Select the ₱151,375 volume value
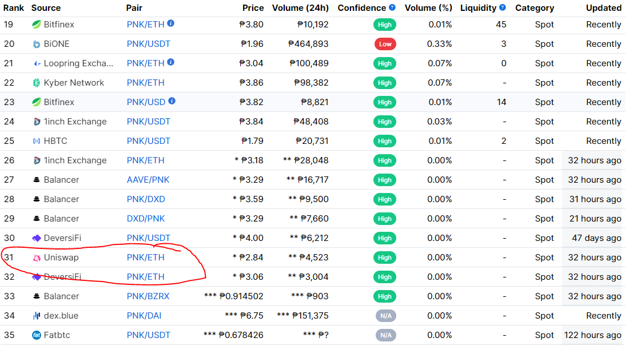The width and height of the screenshot is (641, 358). [310, 316]
